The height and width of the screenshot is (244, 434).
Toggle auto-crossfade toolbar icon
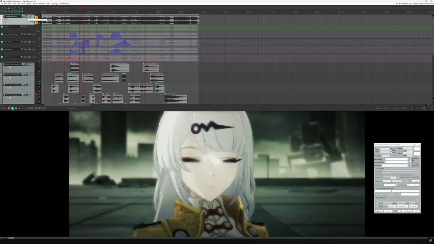coord(2,11)
